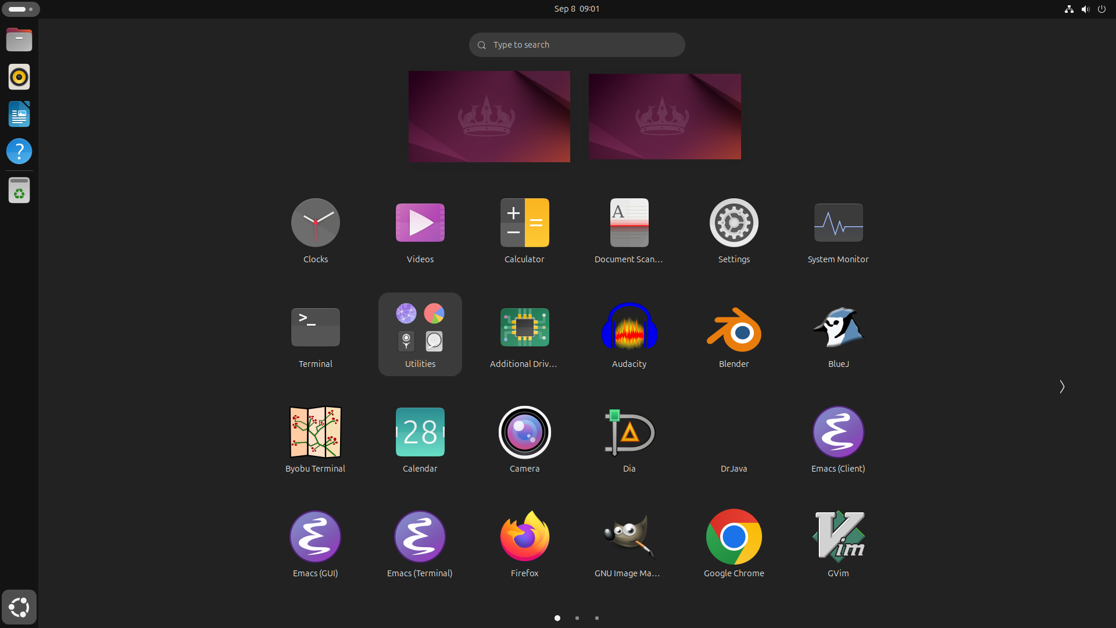Open the Utilities app folder
The height and width of the screenshot is (628, 1116).
coord(420,335)
